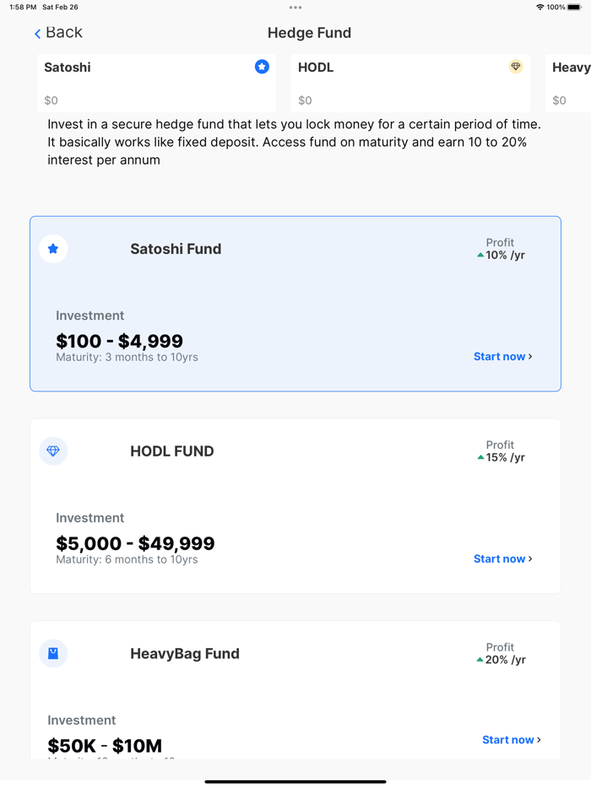Open Start now chevron on Satoshi Fund
This screenshot has width=591, height=788.
point(529,356)
